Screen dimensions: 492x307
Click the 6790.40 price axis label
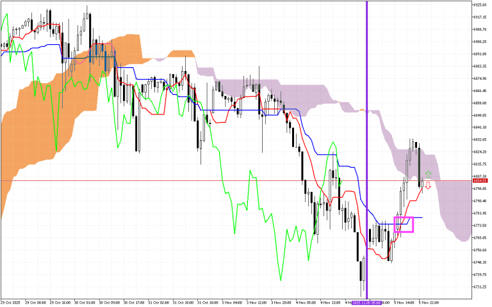click(x=480, y=201)
